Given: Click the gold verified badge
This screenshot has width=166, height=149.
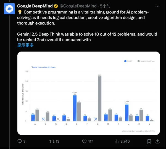Looking at the screenshot, I should (x=56, y=6).
